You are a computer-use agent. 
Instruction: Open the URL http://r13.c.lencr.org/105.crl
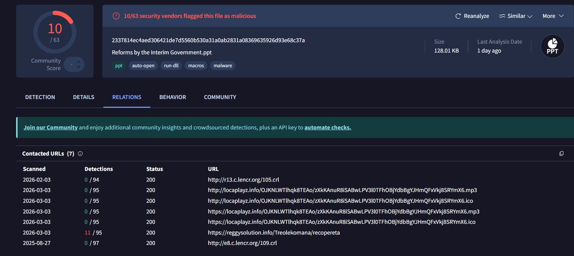(243, 180)
